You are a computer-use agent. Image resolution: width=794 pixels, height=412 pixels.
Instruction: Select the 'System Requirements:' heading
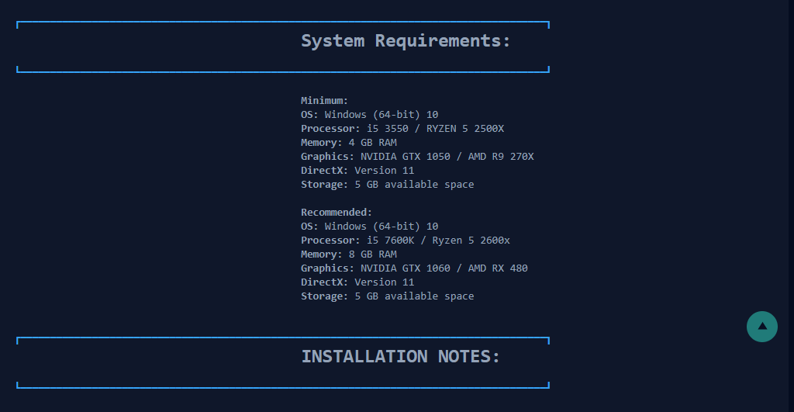pos(406,40)
